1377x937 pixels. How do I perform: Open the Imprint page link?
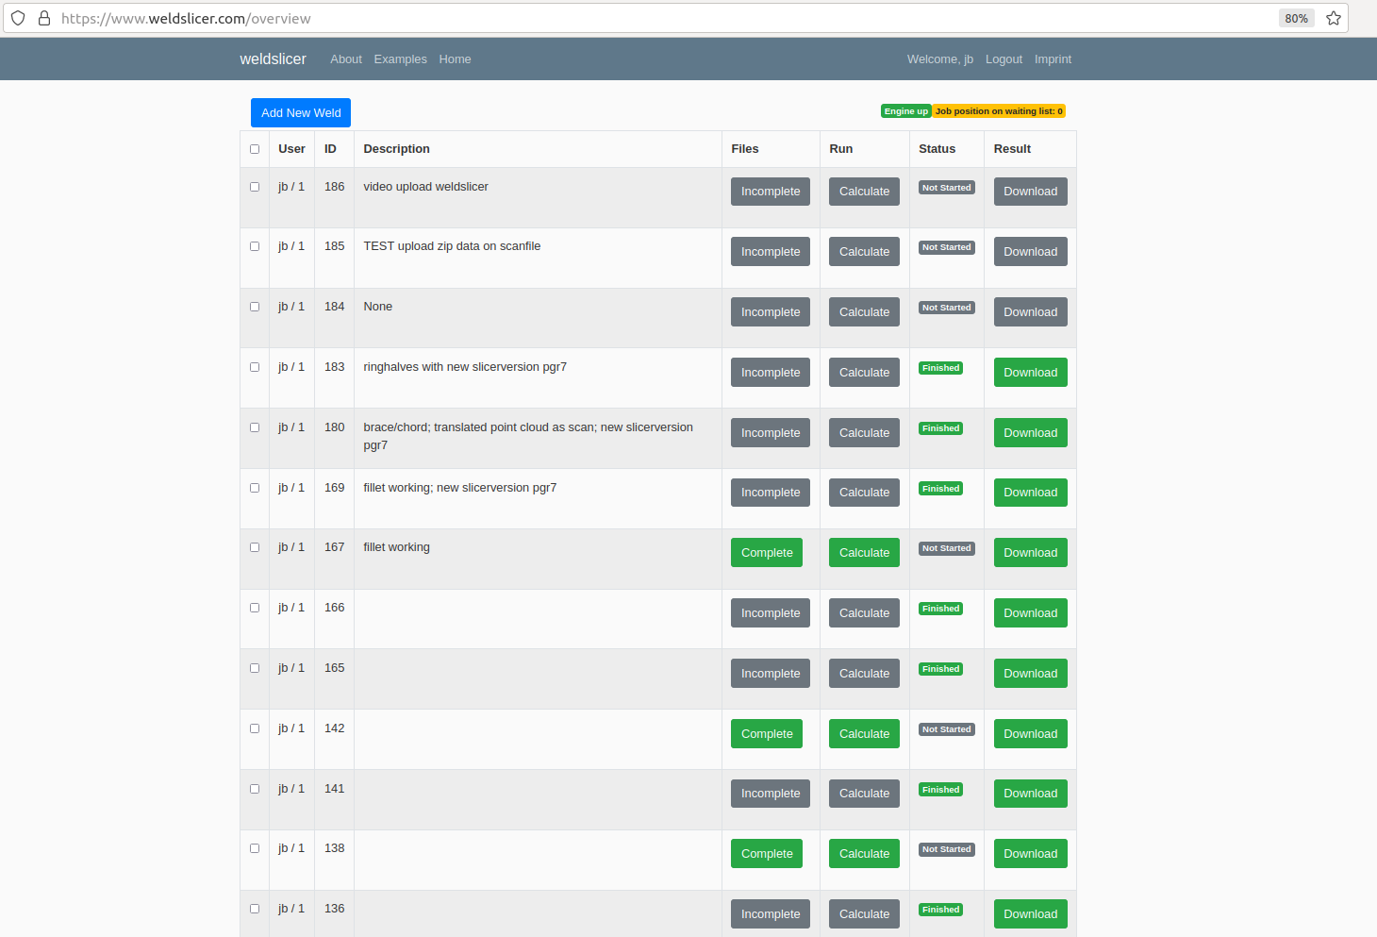(x=1053, y=59)
